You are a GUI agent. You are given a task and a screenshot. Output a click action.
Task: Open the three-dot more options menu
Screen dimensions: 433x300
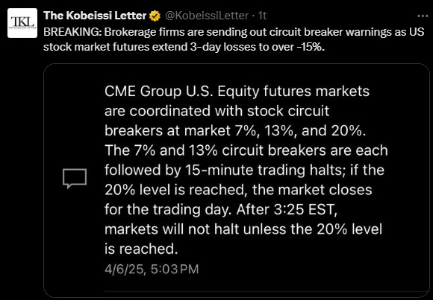(423, 16)
